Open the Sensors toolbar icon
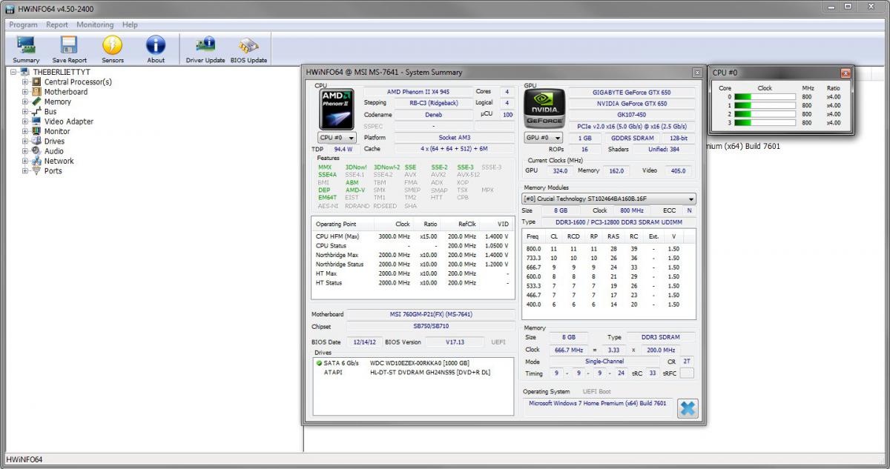This screenshot has height=469, width=890. (113, 49)
